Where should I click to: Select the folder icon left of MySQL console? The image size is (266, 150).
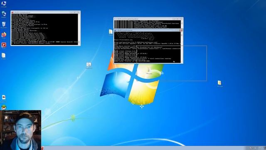[x=111, y=32]
